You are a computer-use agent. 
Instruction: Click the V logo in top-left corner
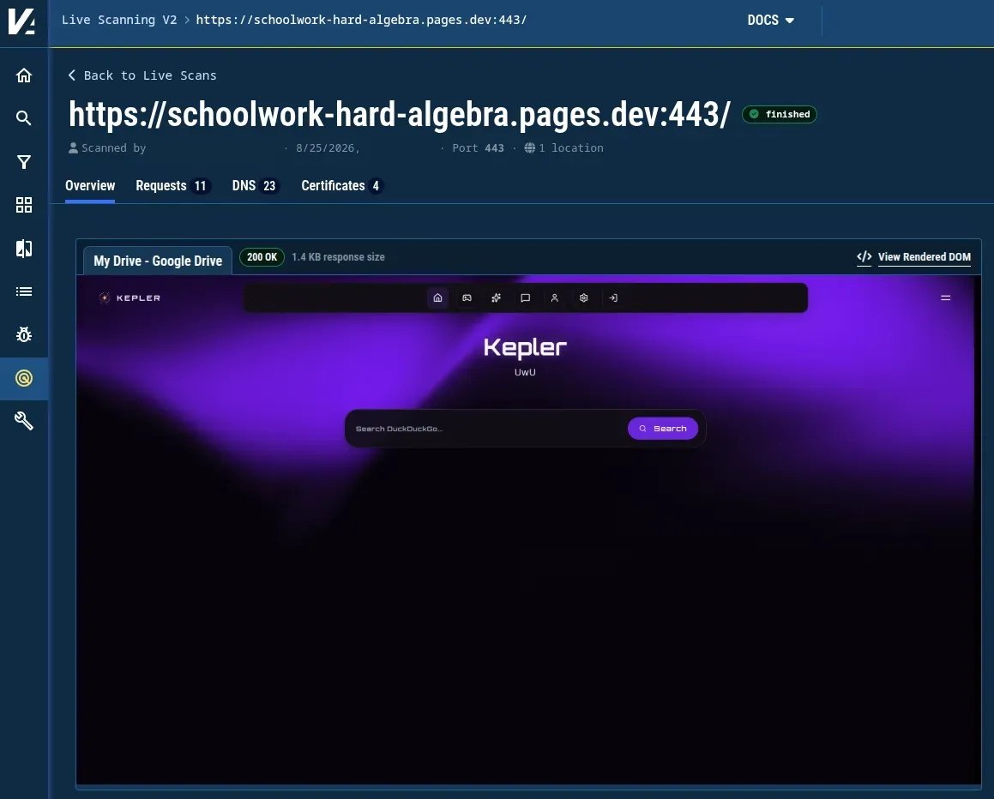[x=21, y=22]
